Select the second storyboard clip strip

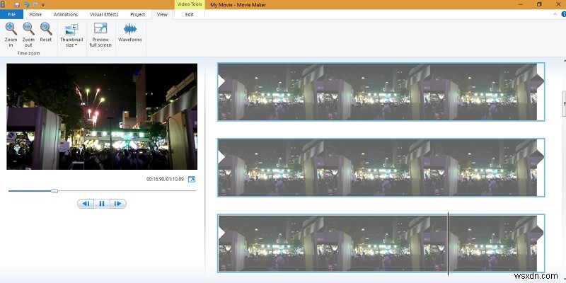(x=381, y=168)
